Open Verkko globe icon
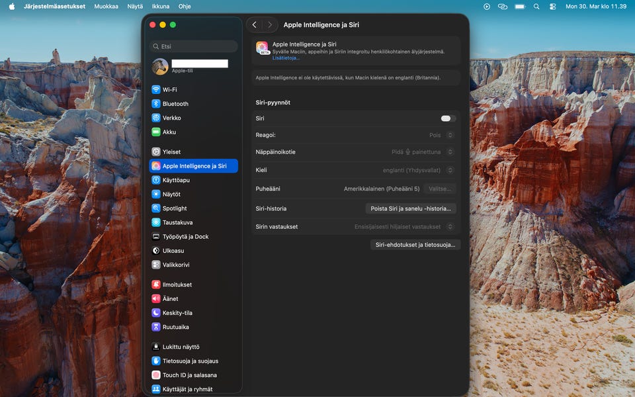635x397 pixels. 156,118
